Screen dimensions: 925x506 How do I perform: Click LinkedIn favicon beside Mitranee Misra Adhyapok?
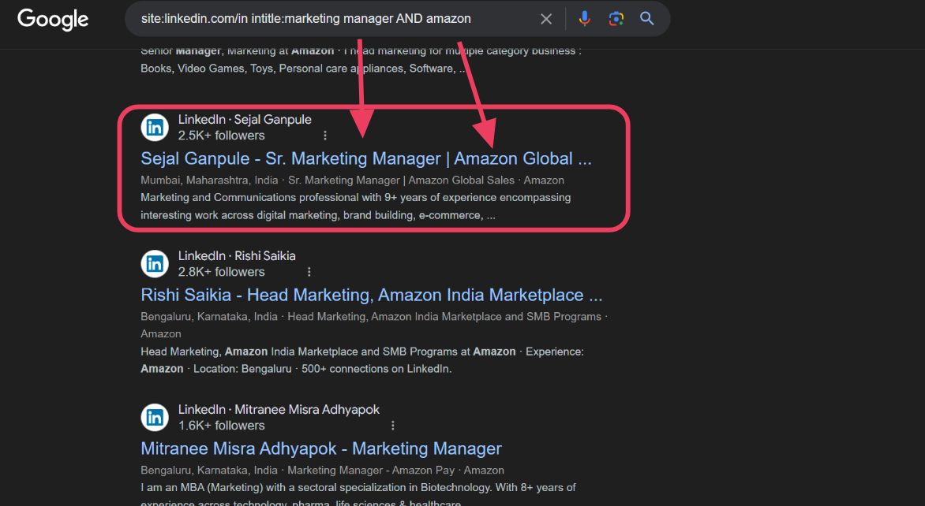click(155, 418)
